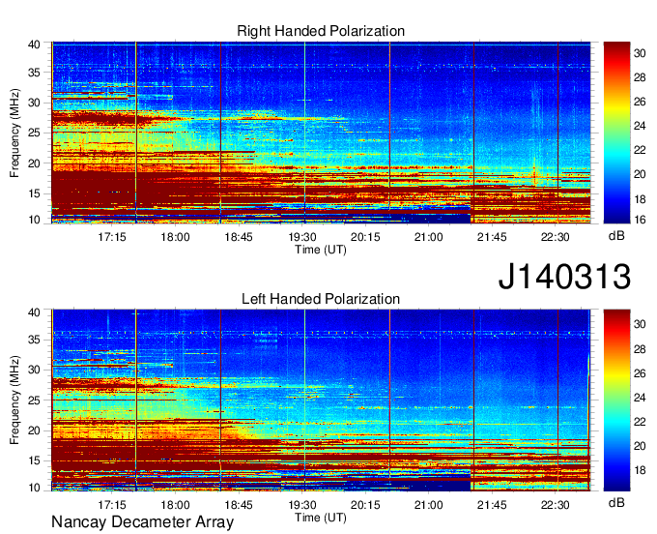
Task: Click the 30 MHz label on upper plot
Action: tap(35, 103)
